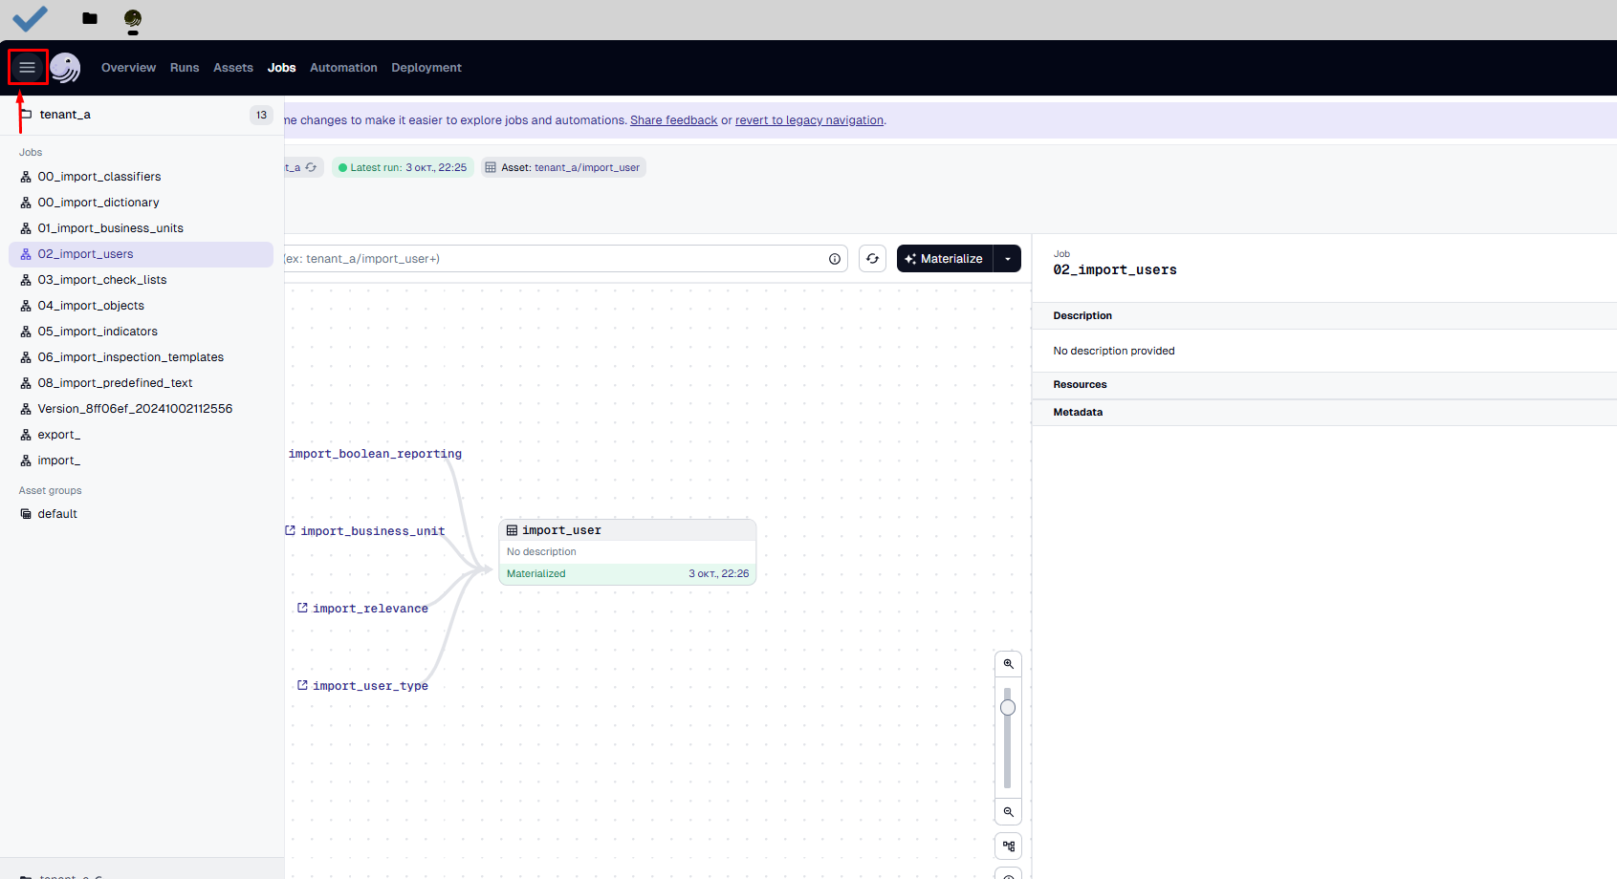1617x879 pixels.
Task: Zoom in on the asset graph
Action: tap(1008, 664)
